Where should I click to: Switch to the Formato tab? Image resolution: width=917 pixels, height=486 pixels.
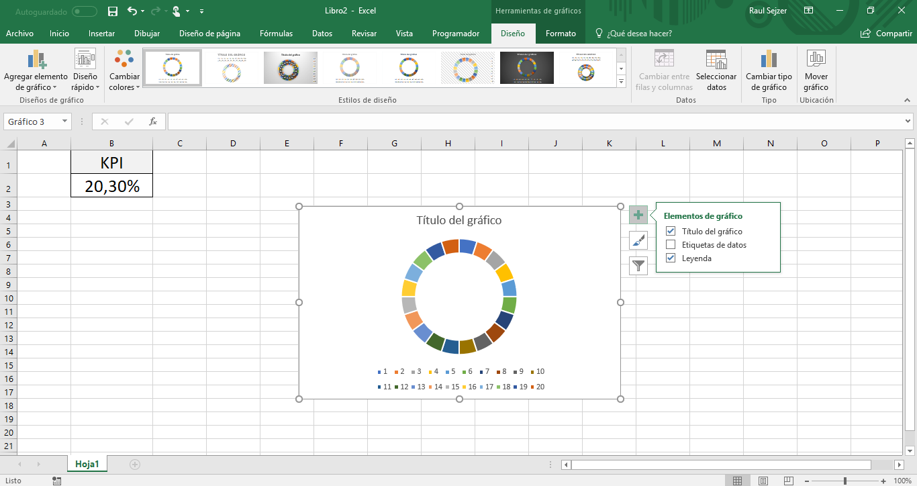click(x=561, y=32)
